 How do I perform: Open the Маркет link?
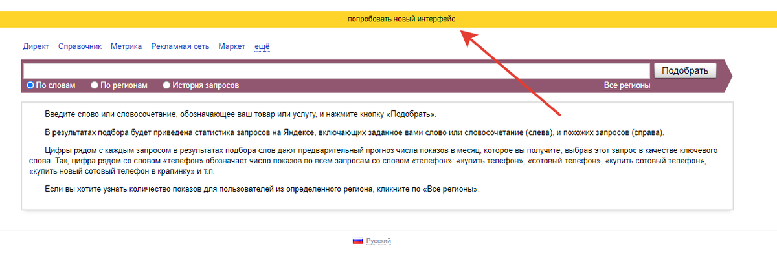point(232,46)
